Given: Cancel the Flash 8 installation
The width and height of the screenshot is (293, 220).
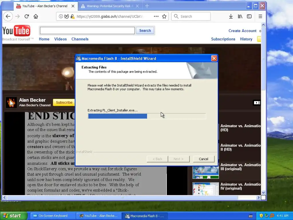Looking at the screenshot, I should pos(203,159).
